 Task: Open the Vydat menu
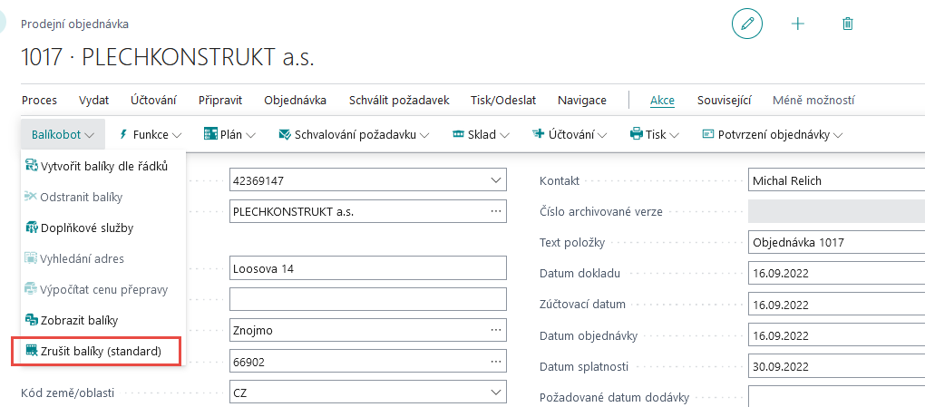(x=93, y=101)
